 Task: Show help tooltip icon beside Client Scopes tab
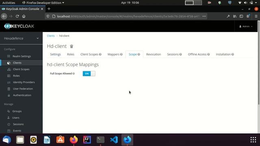point(100,54)
